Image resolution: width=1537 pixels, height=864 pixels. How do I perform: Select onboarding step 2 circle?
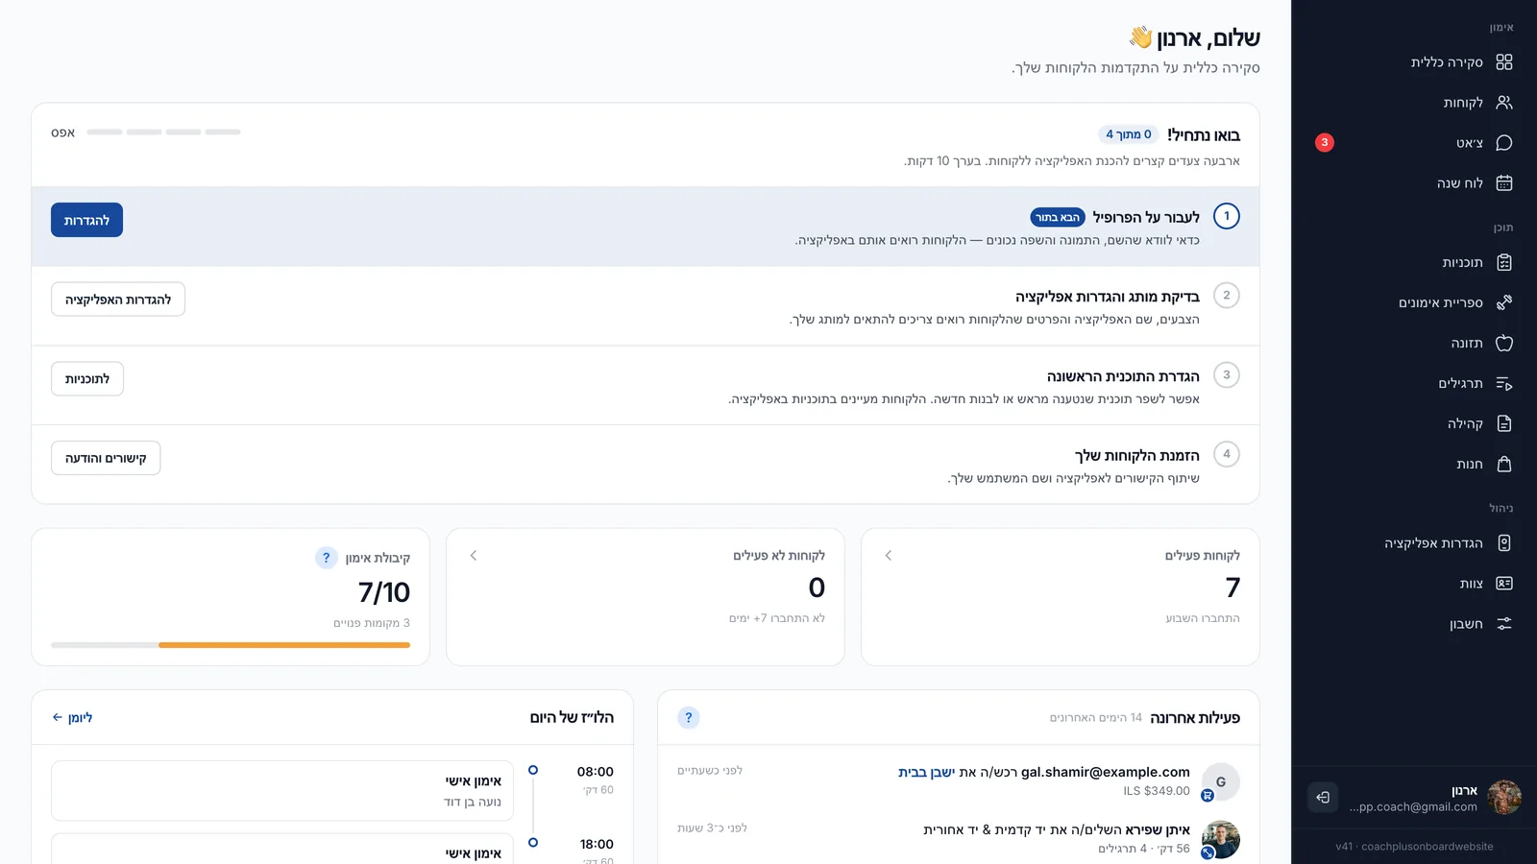(1227, 296)
